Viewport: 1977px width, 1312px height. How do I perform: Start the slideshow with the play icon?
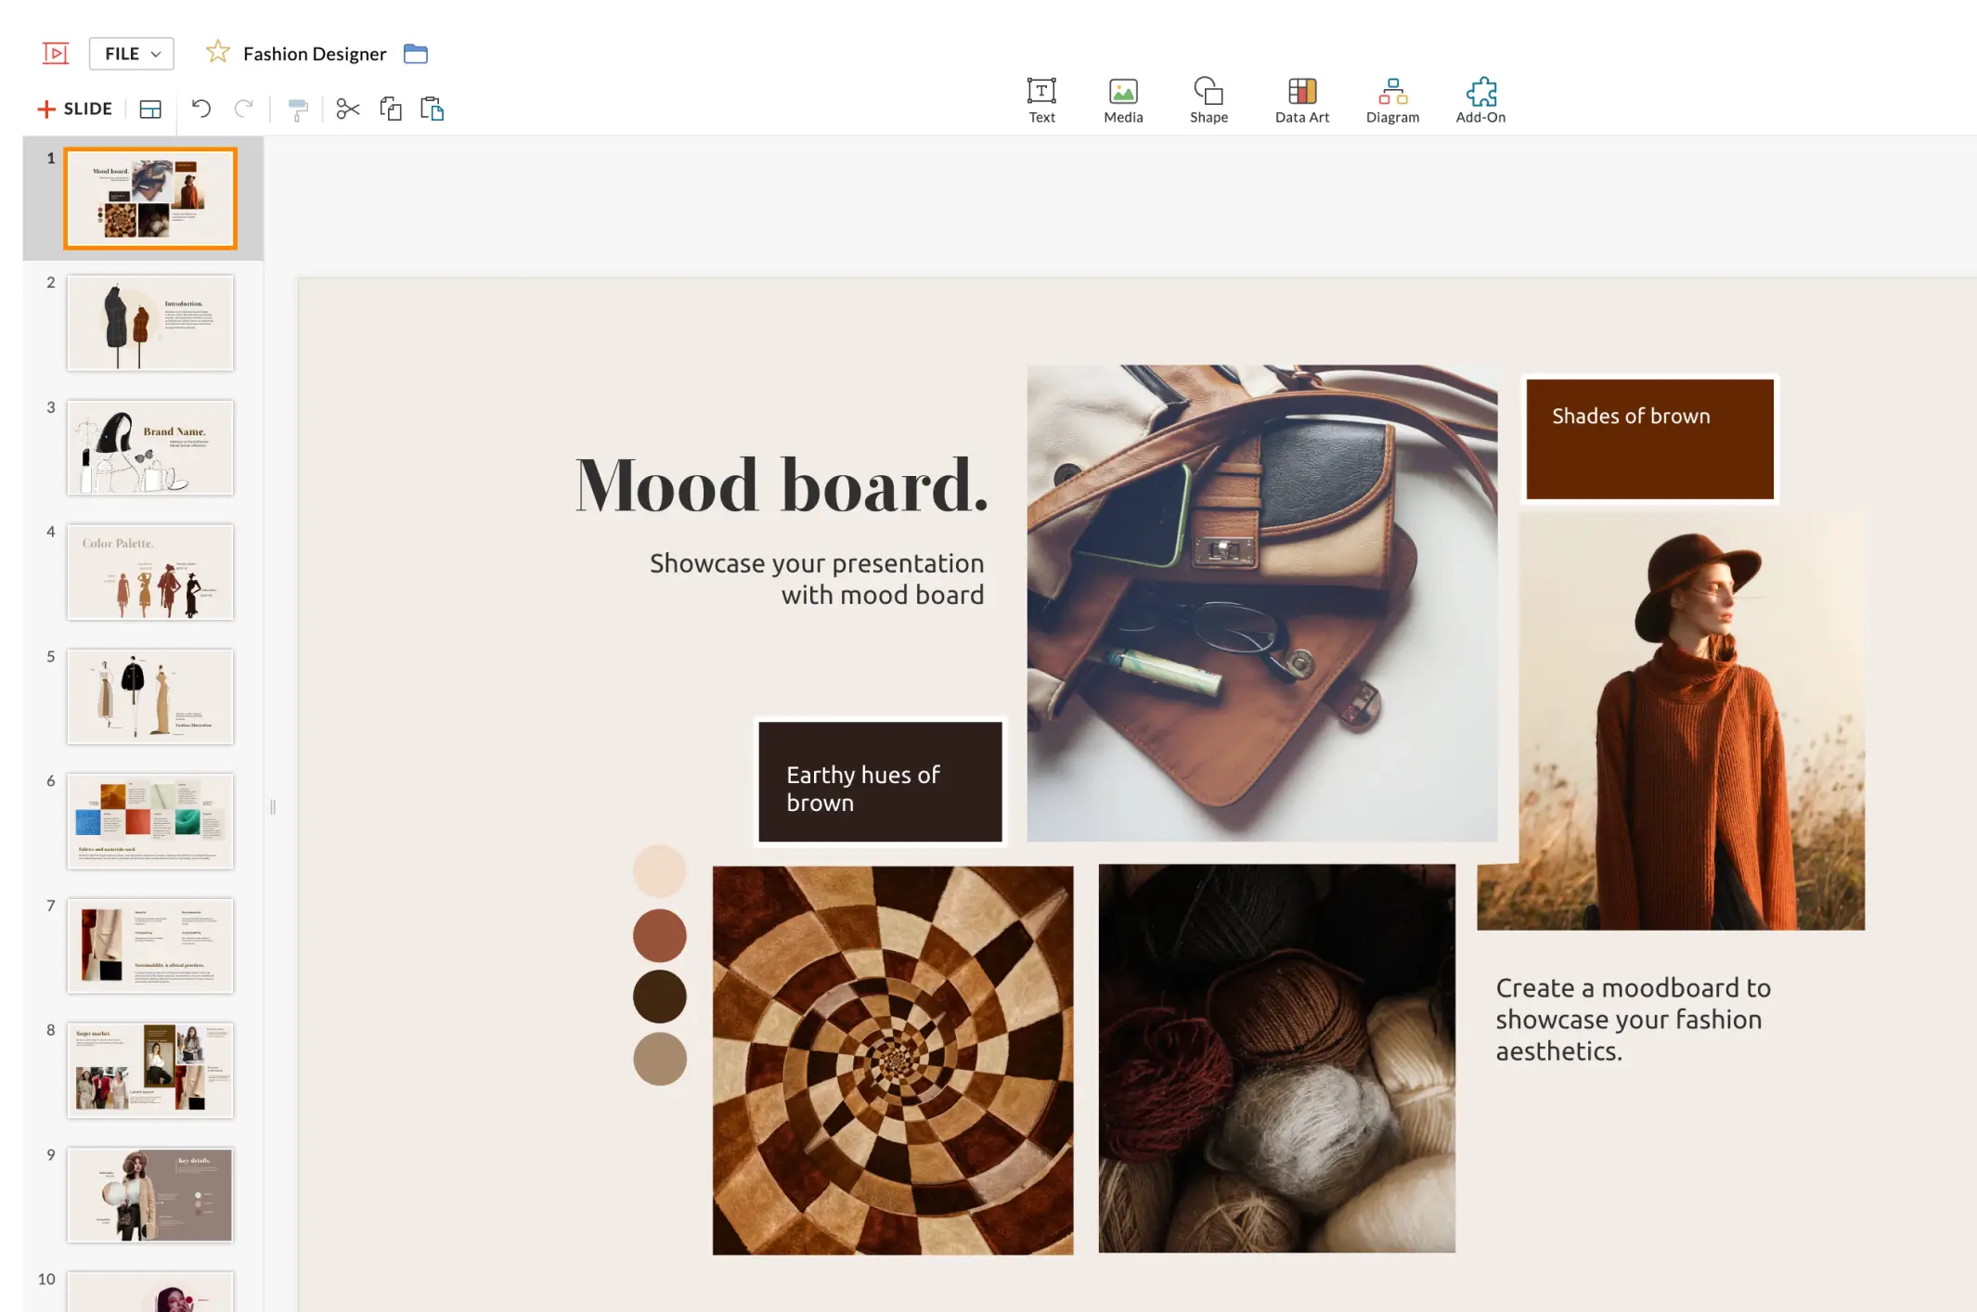click(56, 54)
